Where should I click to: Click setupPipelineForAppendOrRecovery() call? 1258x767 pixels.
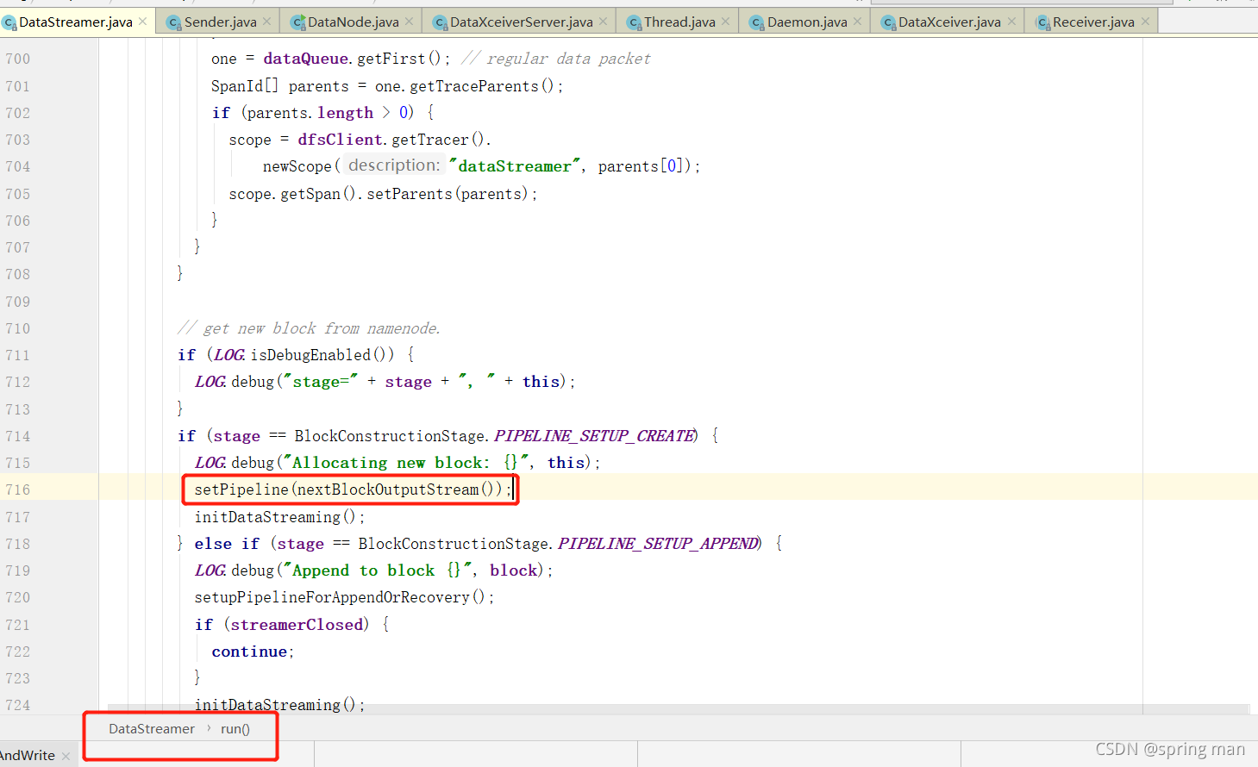(x=341, y=597)
